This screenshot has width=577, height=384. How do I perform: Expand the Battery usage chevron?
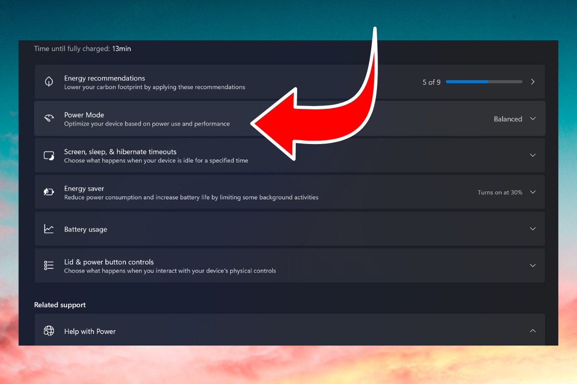point(533,229)
